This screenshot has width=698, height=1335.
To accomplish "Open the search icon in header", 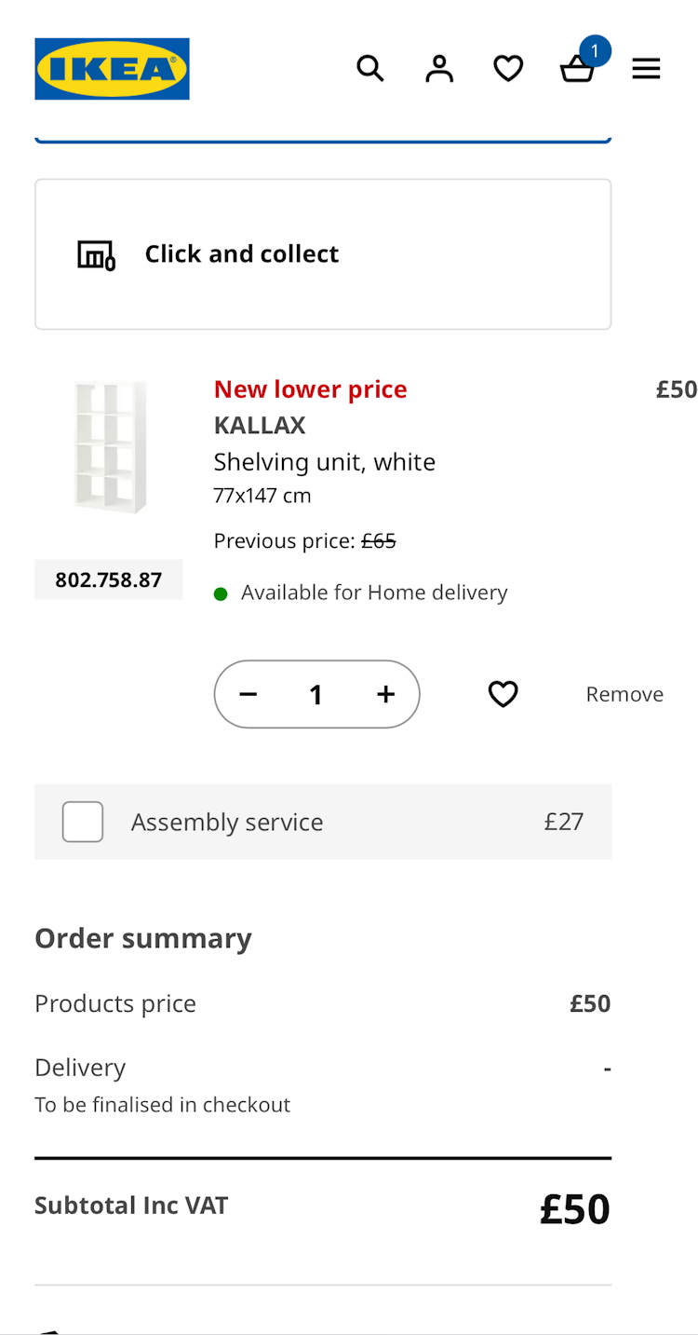I will (370, 68).
